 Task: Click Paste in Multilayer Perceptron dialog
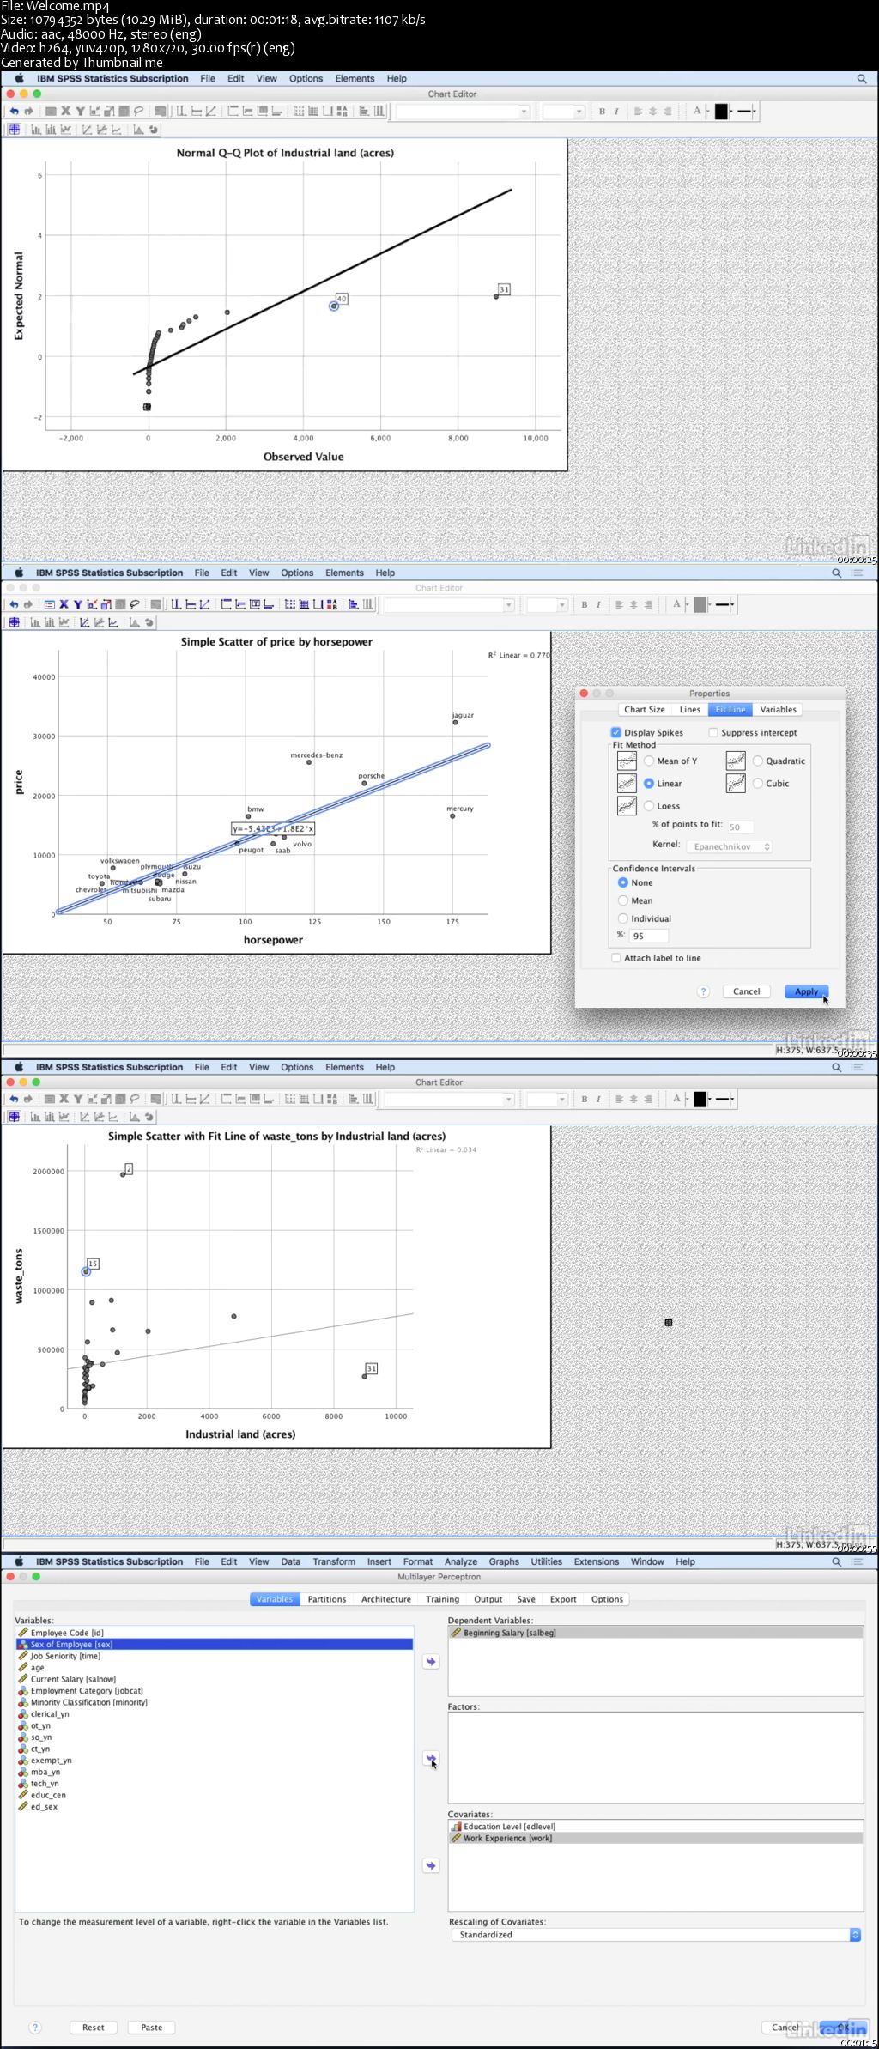pyautogui.click(x=151, y=2028)
